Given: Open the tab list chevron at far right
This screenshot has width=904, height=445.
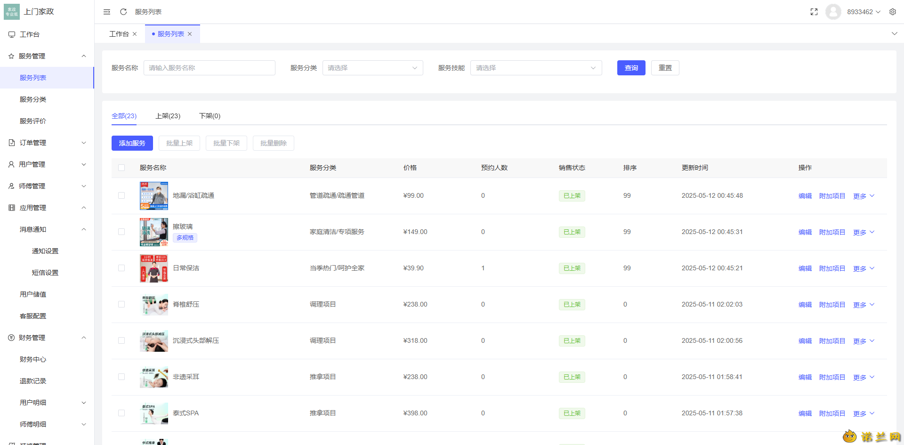Looking at the screenshot, I should tap(895, 34).
